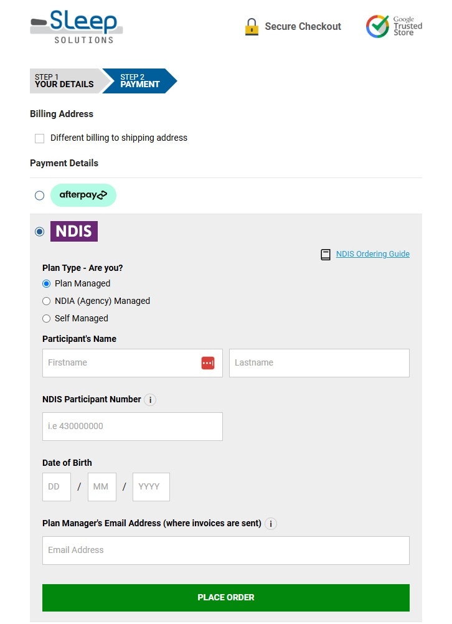
Task: Click the NDIS Ordering Guide book icon
Action: click(326, 254)
